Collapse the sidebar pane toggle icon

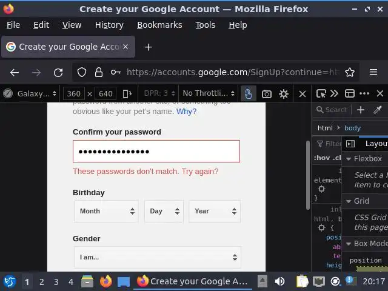click(350, 144)
